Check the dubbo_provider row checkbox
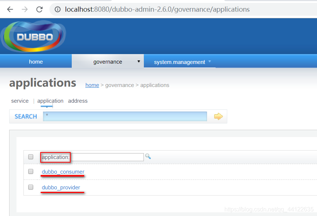Viewport: 317px width, 216px height. [x=31, y=187]
